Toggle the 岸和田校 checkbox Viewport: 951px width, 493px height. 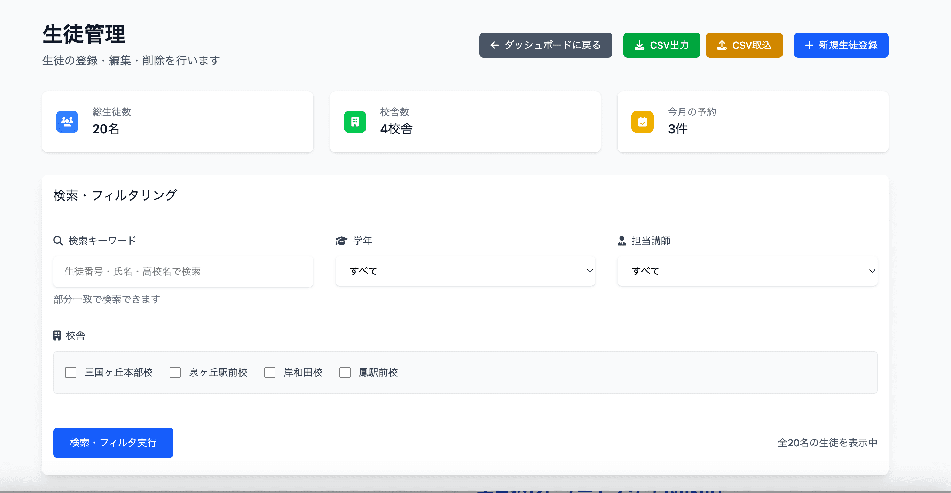[x=270, y=372]
